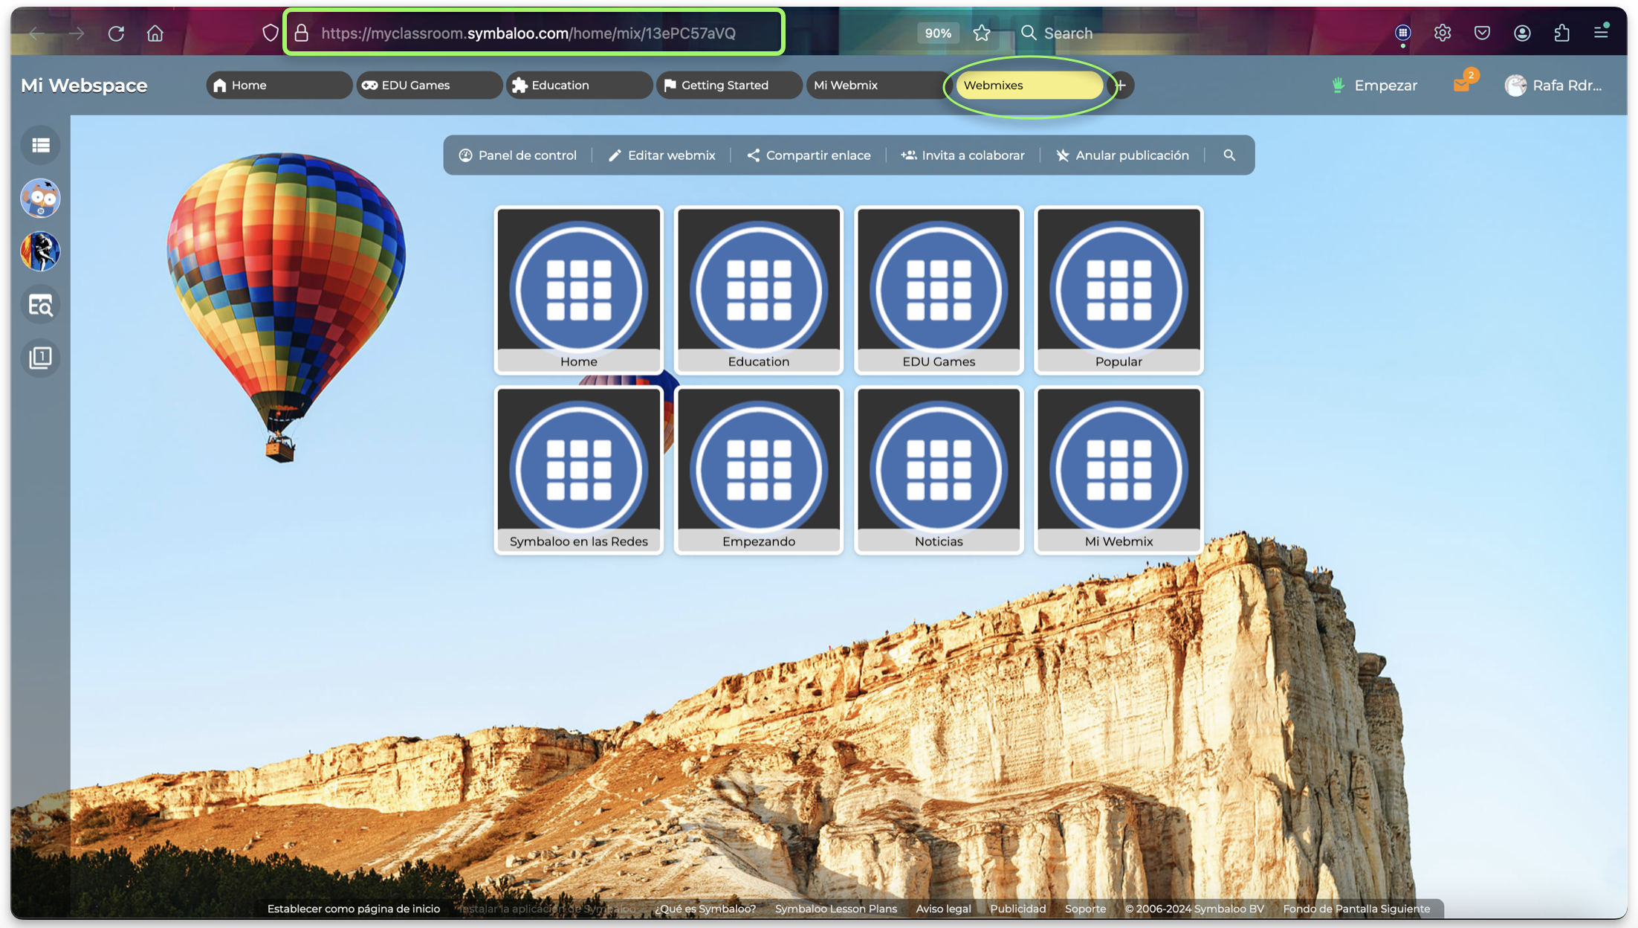
Task: Open the Home webmix tile
Action: [578, 289]
